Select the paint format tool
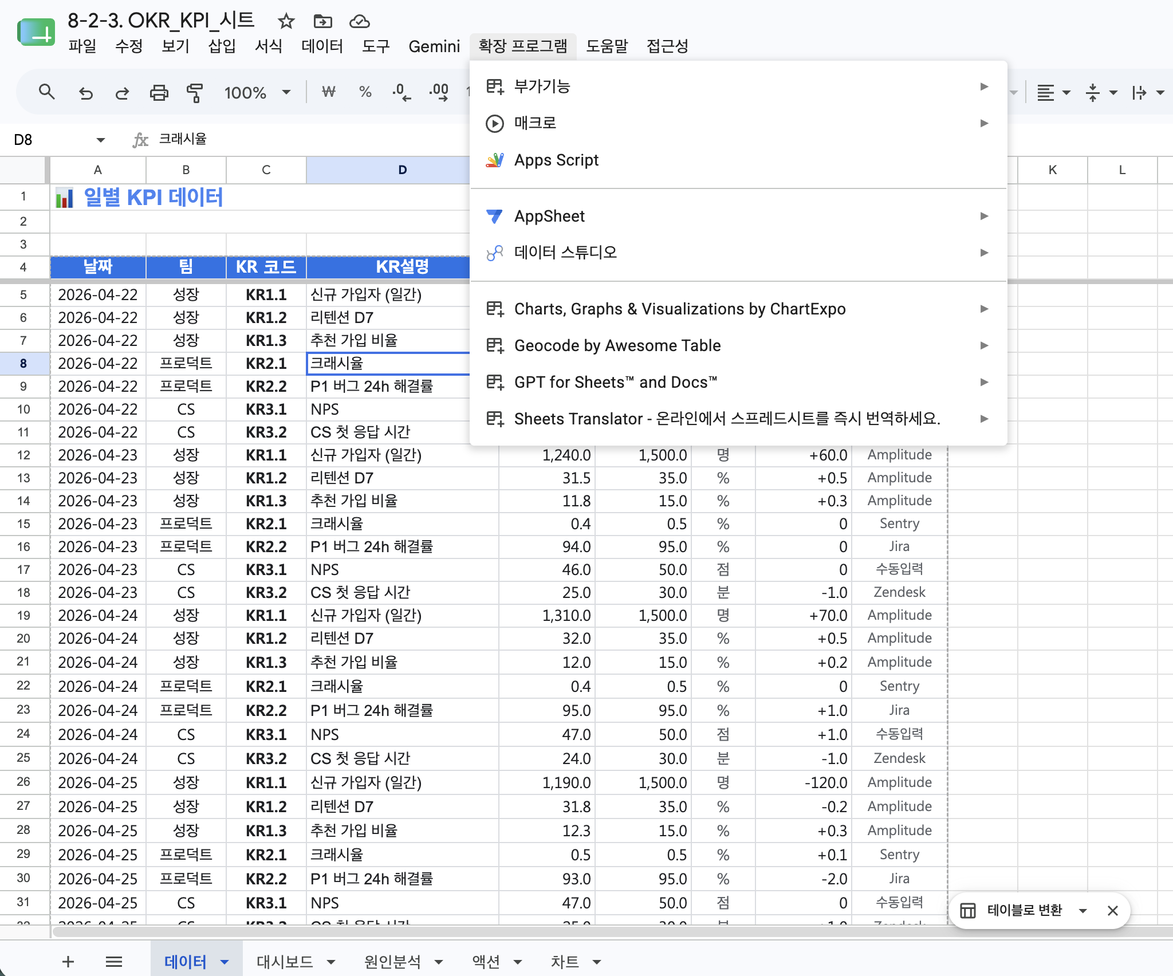Screen dimensions: 1173x976 pos(195,93)
